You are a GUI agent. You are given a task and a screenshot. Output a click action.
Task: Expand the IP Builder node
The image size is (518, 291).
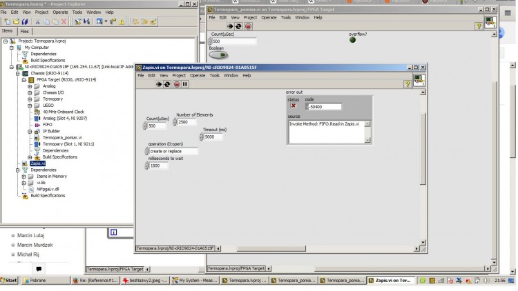point(30,131)
